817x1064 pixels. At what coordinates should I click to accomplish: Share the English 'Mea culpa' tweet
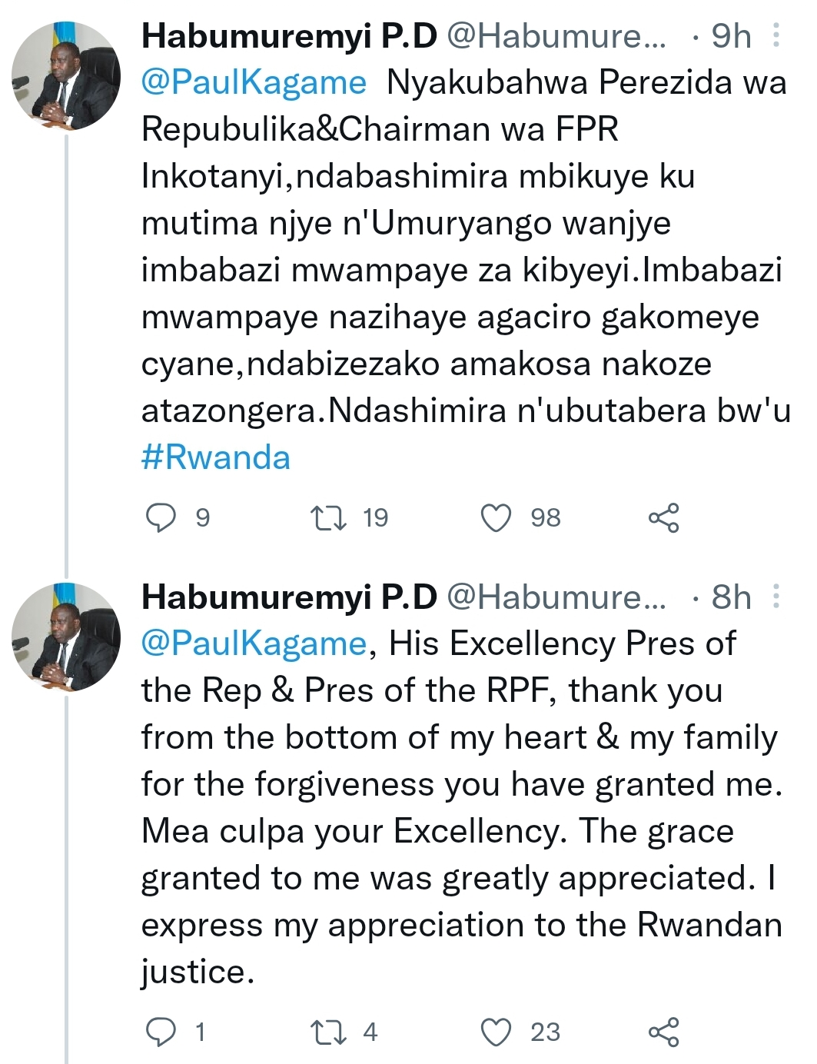664,1032
